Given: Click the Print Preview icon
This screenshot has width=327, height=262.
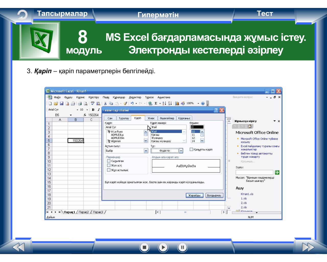Looking at the screenshot, I should pos(86,104).
